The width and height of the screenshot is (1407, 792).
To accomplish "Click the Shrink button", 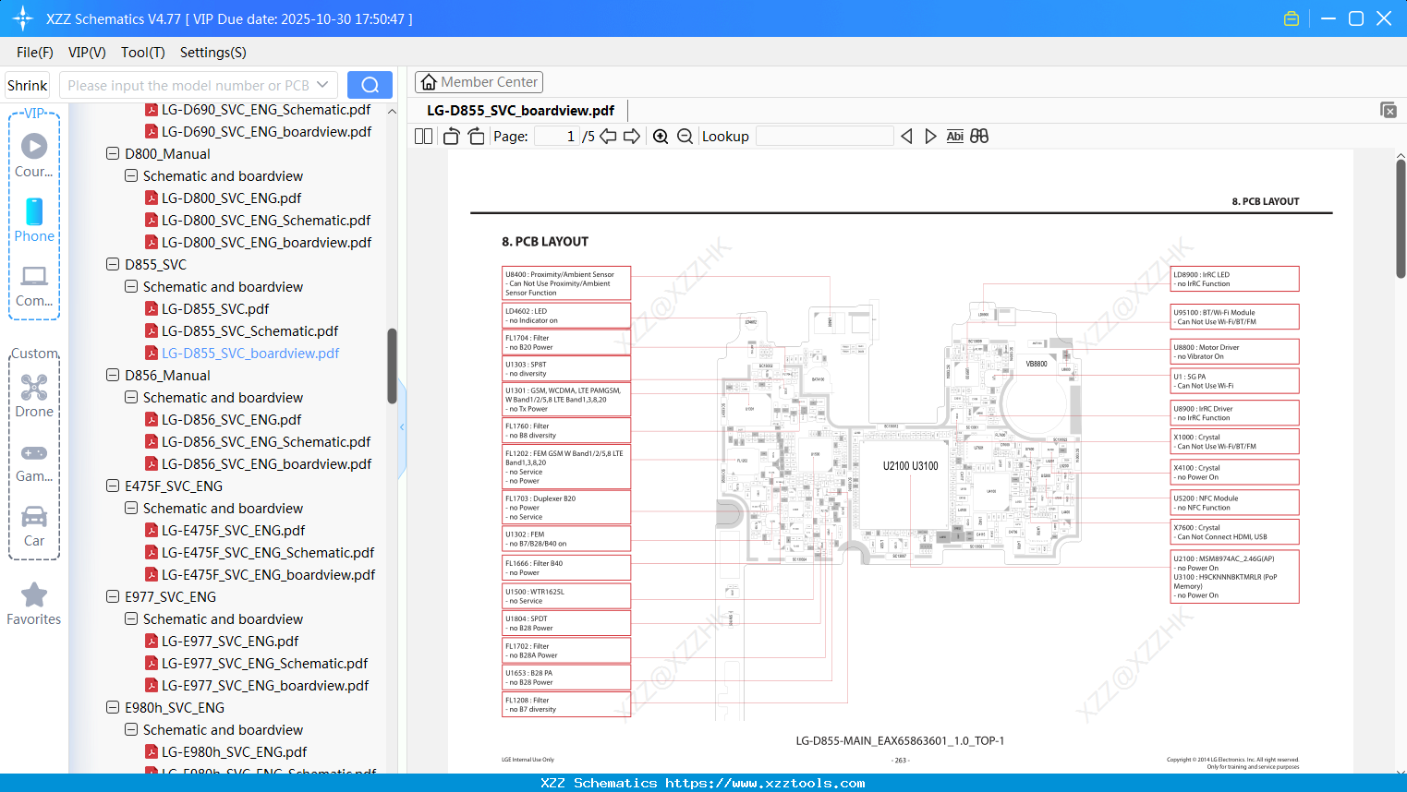I will pos(27,84).
